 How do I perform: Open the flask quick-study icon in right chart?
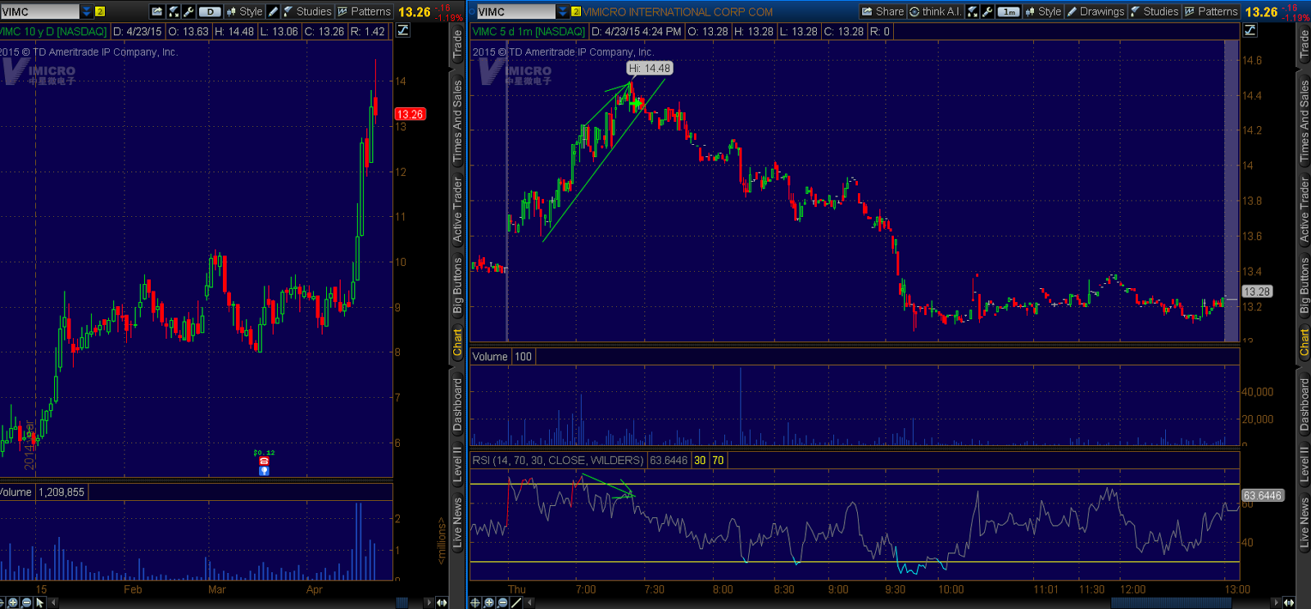pos(972,11)
